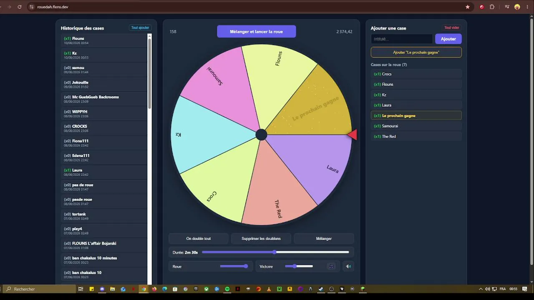Select Le prochain gagne in cases list
534x300 pixels.
click(416, 116)
